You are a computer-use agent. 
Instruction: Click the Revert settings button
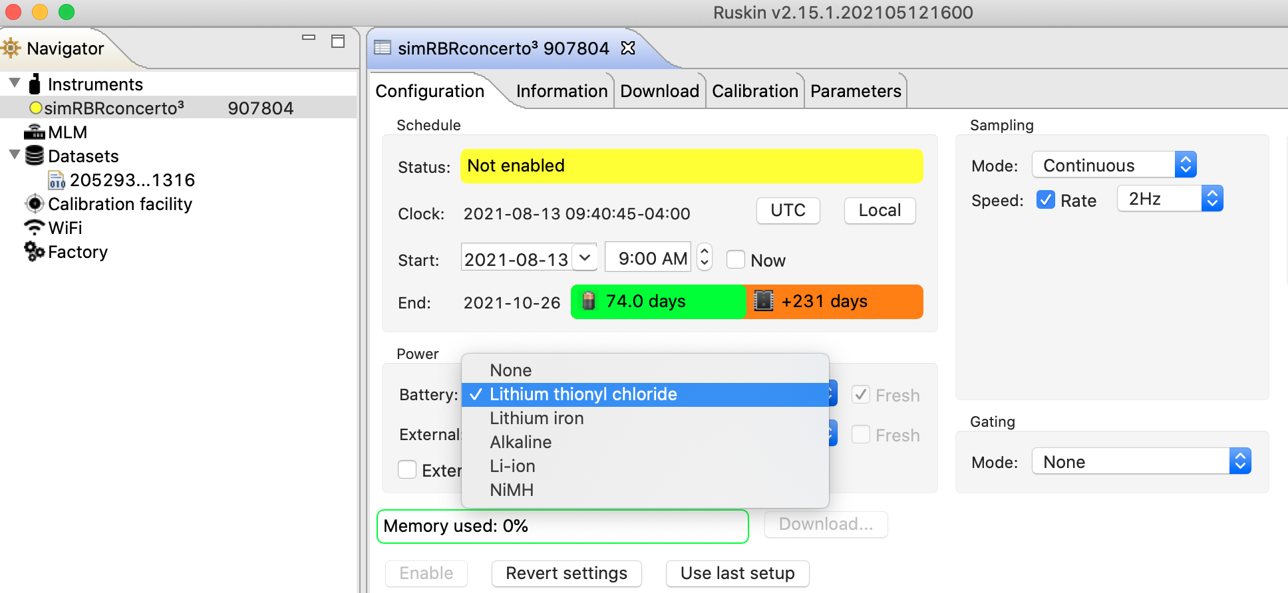click(x=566, y=573)
